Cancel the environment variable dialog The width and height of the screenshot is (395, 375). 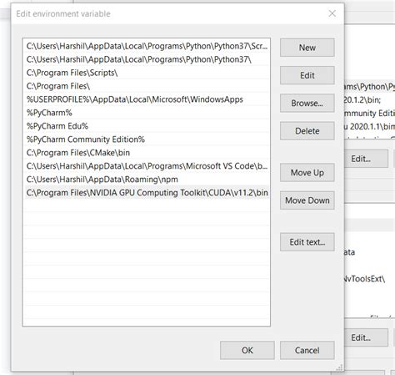(x=307, y=350)
